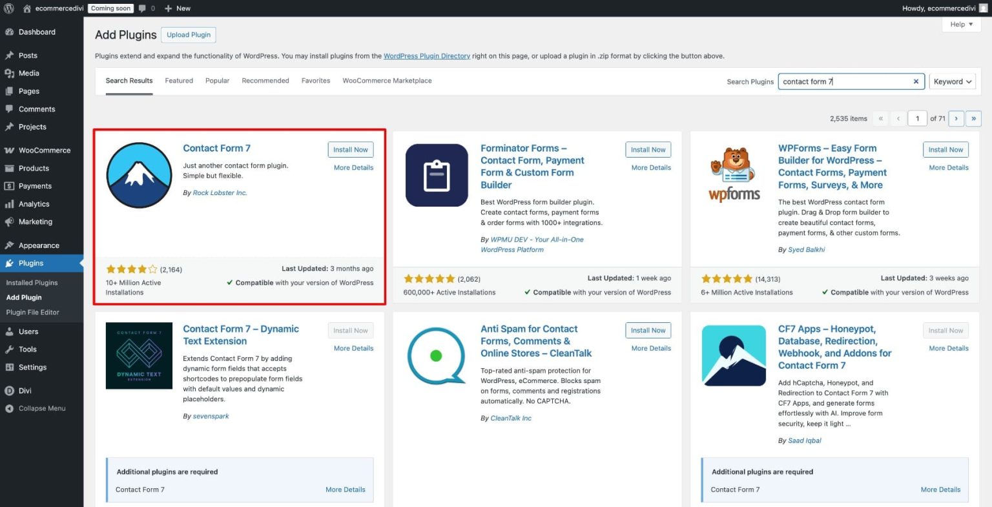The width and height of the screenshot is (992, 507).
Task: Open Plugin File Editor submenu item
Action: pyautogui.click(x=32, y=313)
